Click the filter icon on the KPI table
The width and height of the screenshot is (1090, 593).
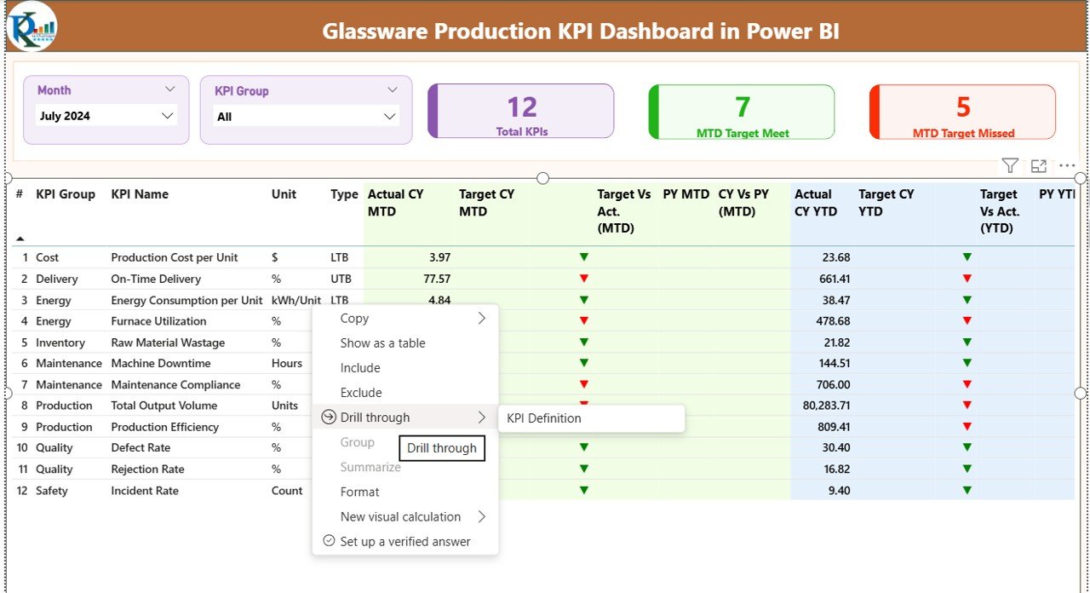pos(1009,165)
